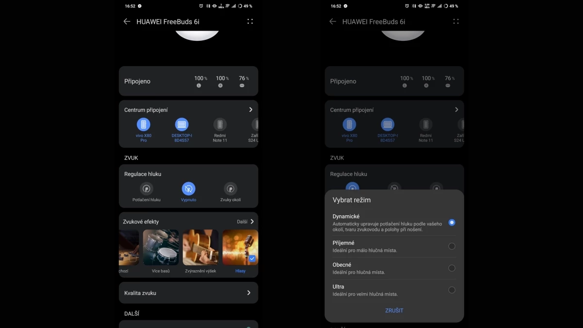
Task: Tap 76 % case battery value, left screenshot
Action: [x=244, y=78]
